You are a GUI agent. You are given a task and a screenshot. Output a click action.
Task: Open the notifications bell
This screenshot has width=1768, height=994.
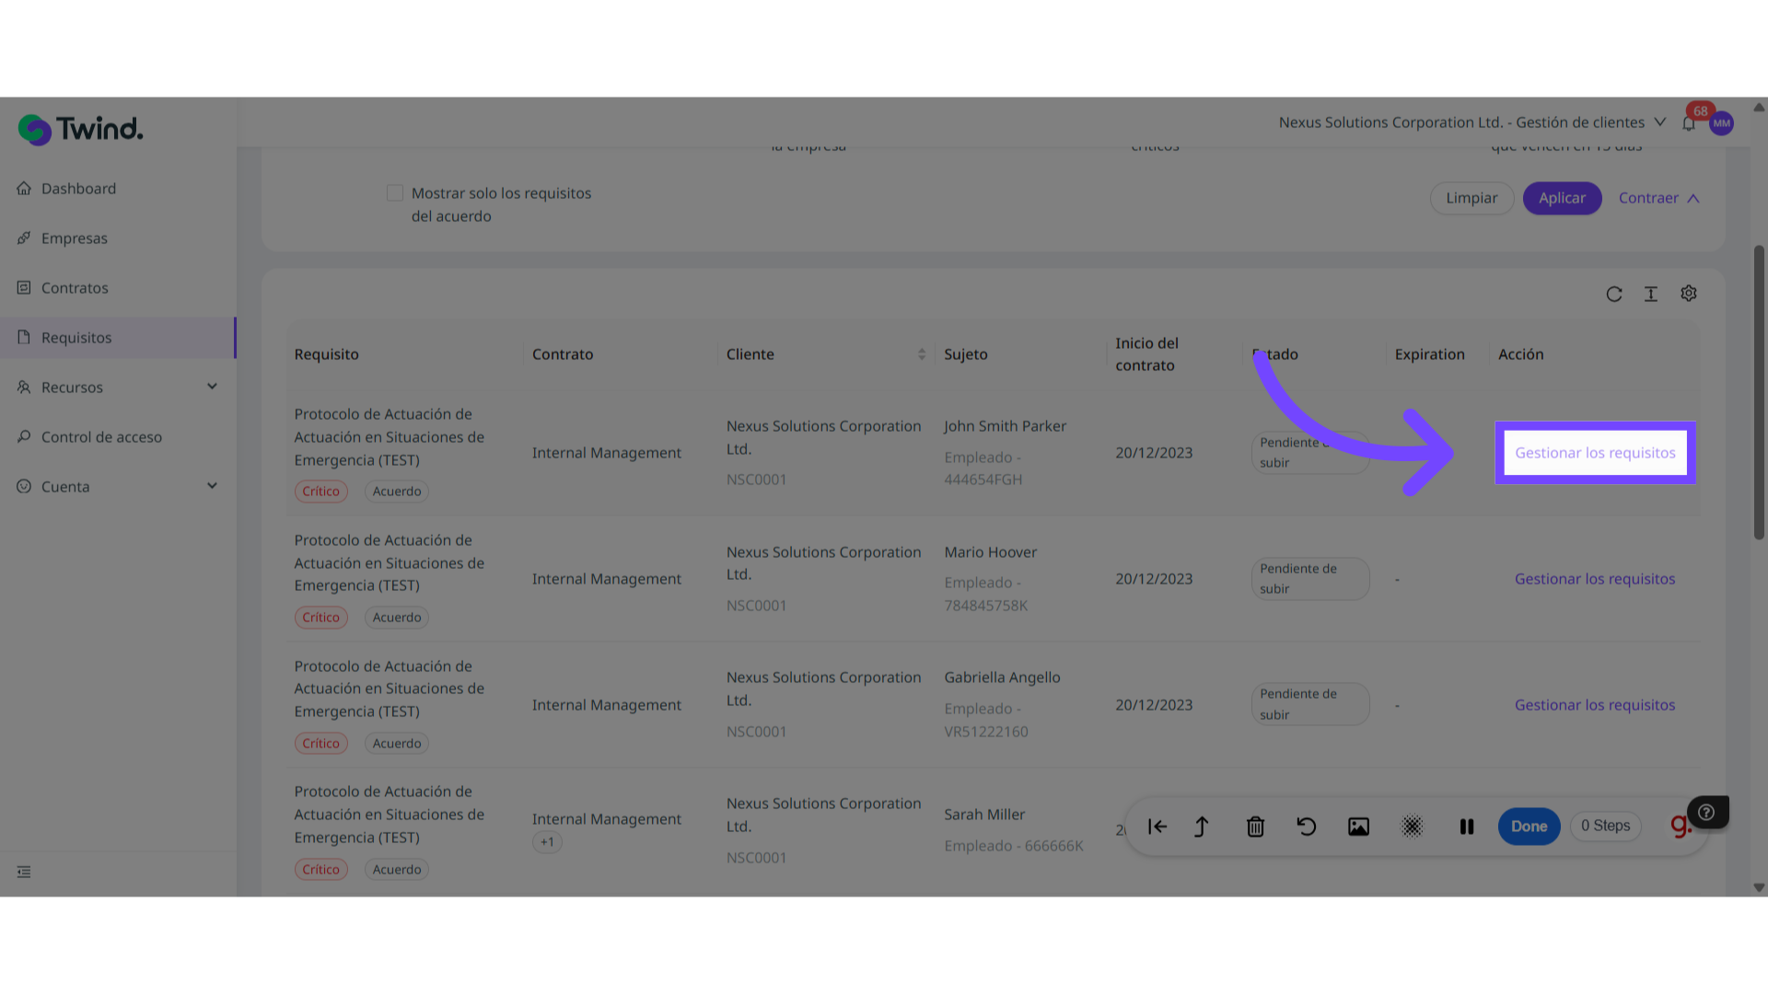(x=1688, y=123)
